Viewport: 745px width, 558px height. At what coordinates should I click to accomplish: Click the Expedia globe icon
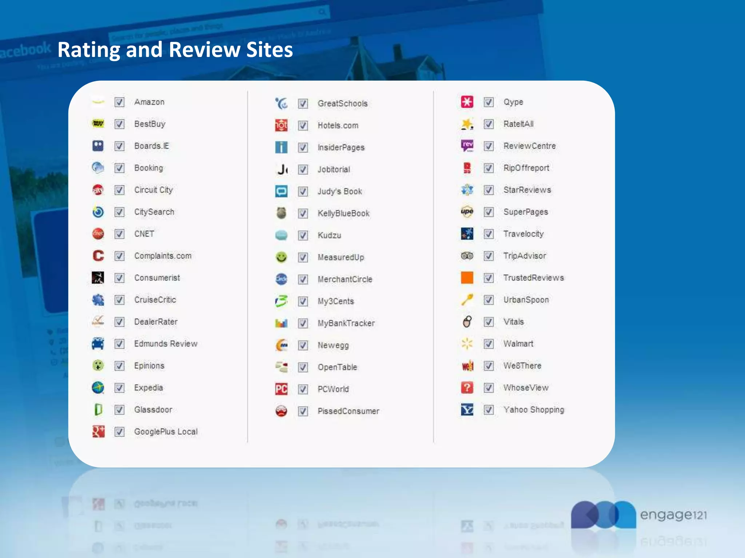click(98, 388)
